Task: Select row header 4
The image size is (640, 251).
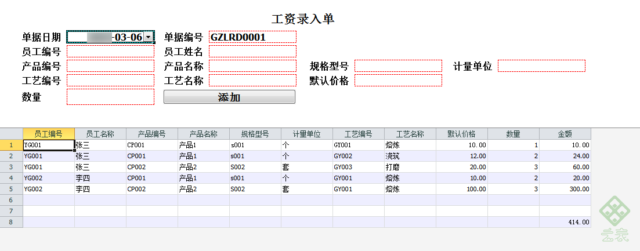Action: [x=12, y=177]
